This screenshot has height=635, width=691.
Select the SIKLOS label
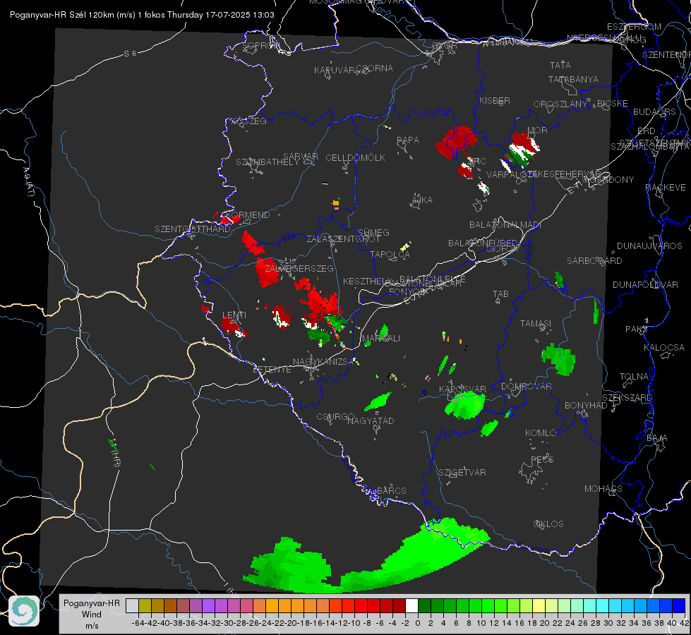pos(548,524)
